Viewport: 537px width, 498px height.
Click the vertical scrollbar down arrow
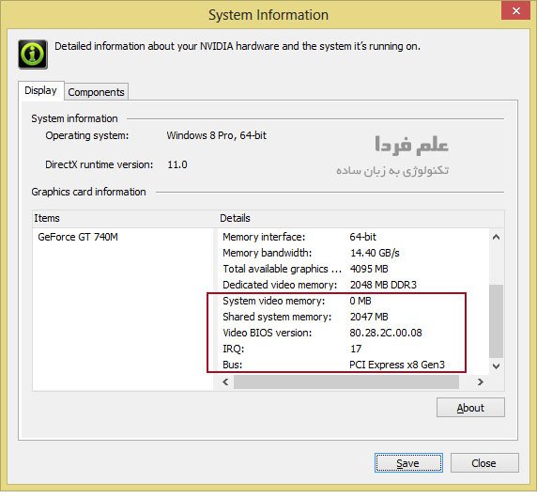496,366
